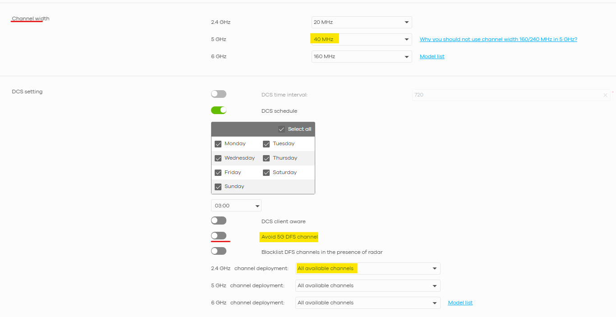Viewport: 616px width, 317px height.
Task: Enable Blacklist DFS channels in presence of radar
Action: (219, 251)
